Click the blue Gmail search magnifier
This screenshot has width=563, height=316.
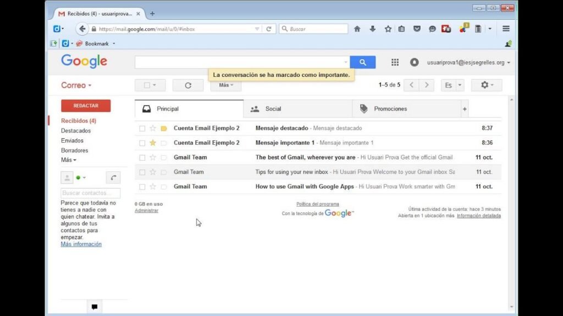pyautogui.click(x=362, y=62)
